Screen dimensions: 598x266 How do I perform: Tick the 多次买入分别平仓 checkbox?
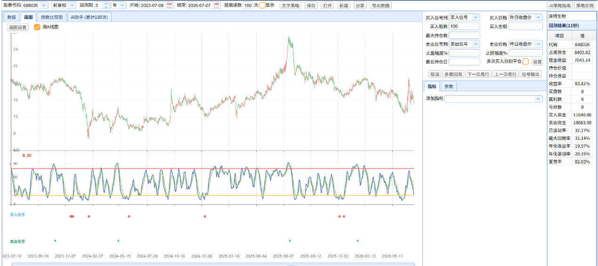click(525, 62)
